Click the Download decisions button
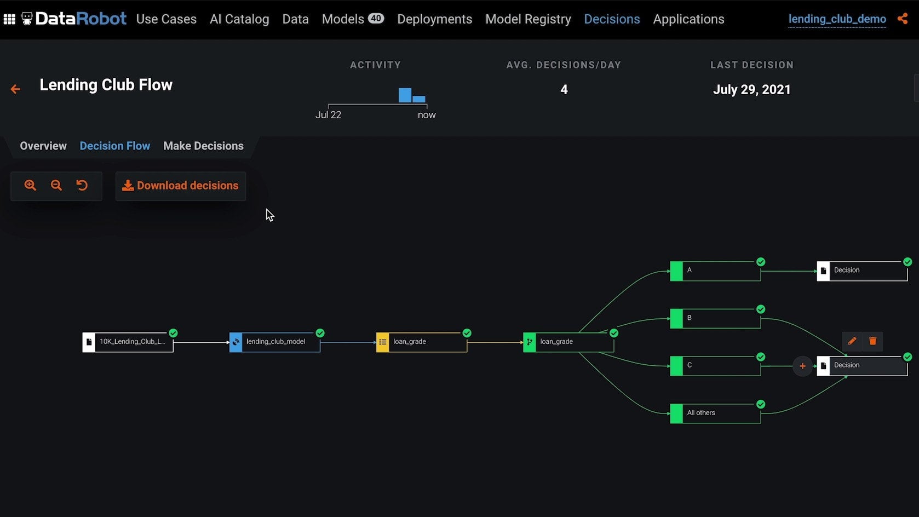This screenshot has width=919, height=517. [181, 186]
